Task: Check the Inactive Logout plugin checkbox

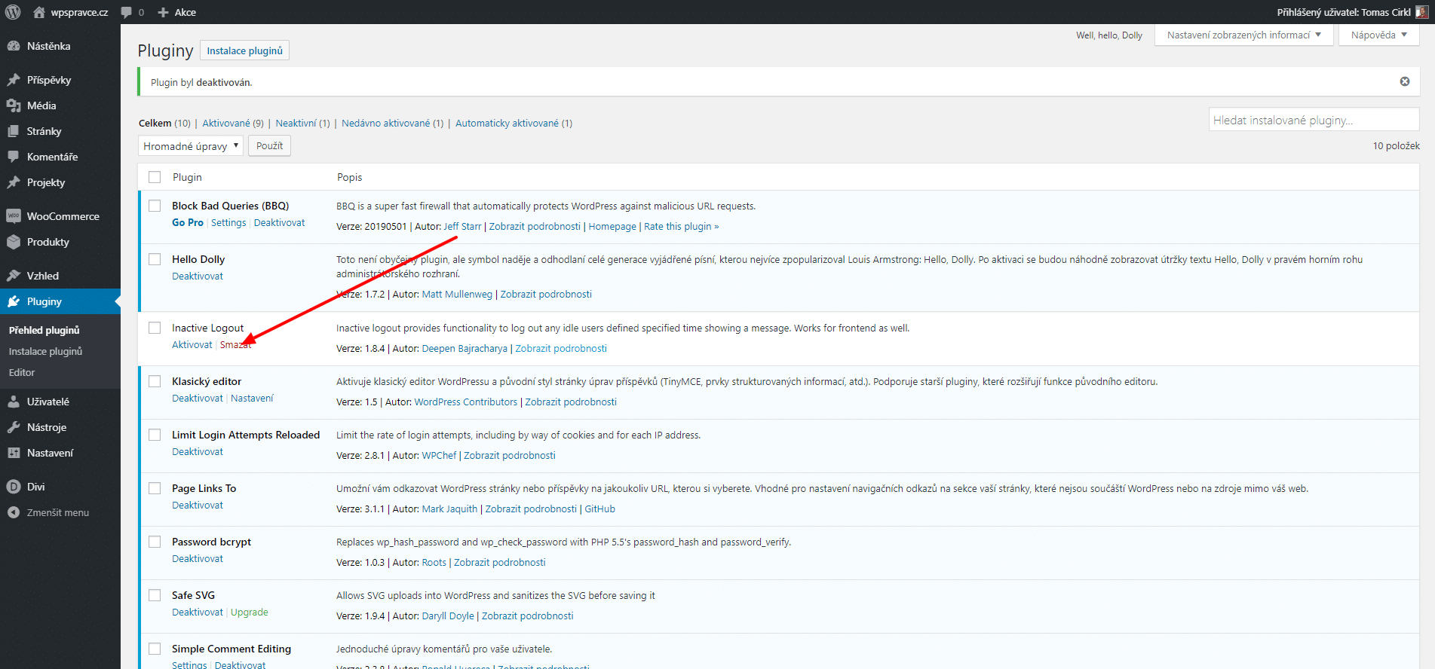Action: 155,328
